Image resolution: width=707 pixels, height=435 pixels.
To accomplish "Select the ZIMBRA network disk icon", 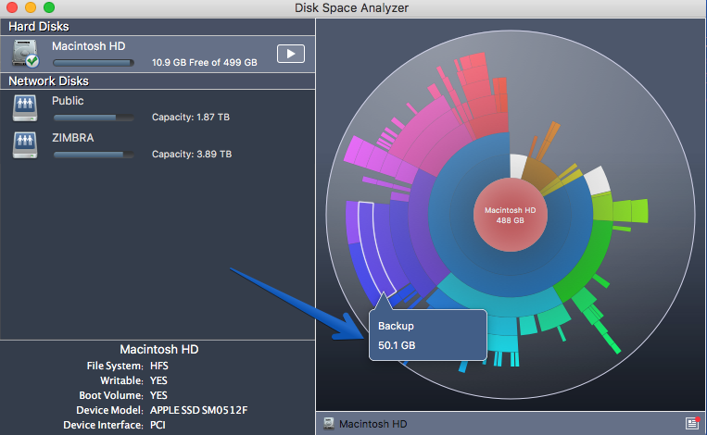I will pos(25,145).
